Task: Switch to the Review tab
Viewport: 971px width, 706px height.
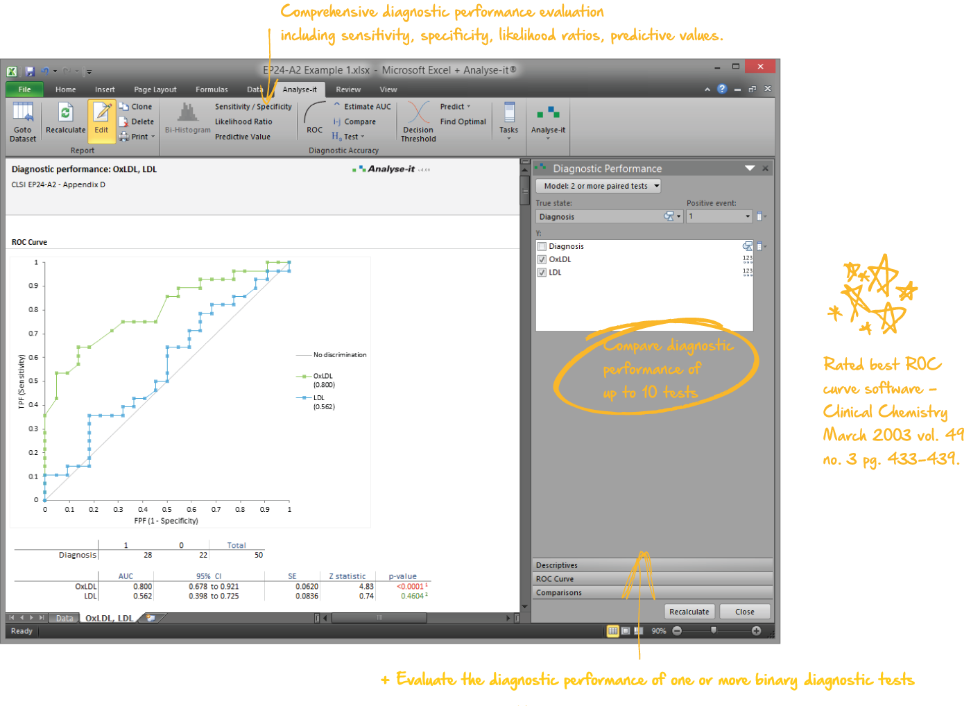Action: pyautogui.click(x=348, y=89)
